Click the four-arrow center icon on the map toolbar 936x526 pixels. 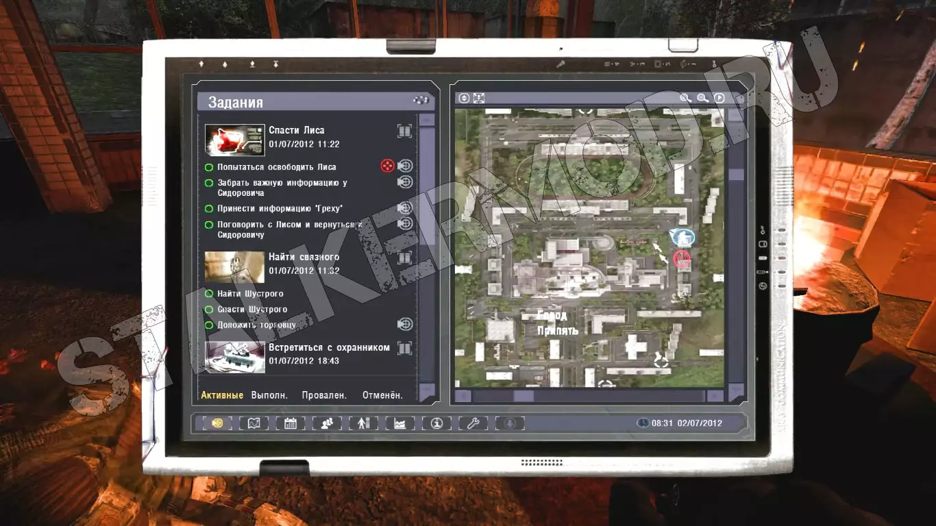click(x=479, y=98)
